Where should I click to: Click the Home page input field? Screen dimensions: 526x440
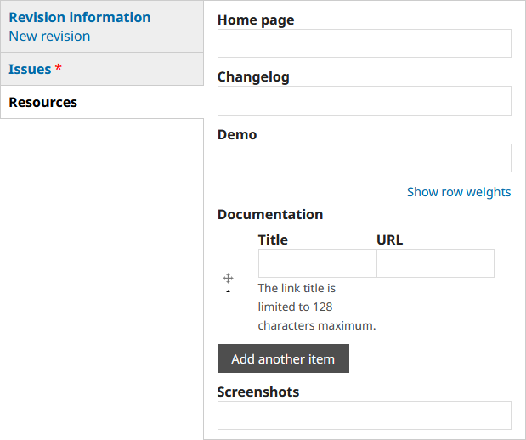[x=365, y=43]
